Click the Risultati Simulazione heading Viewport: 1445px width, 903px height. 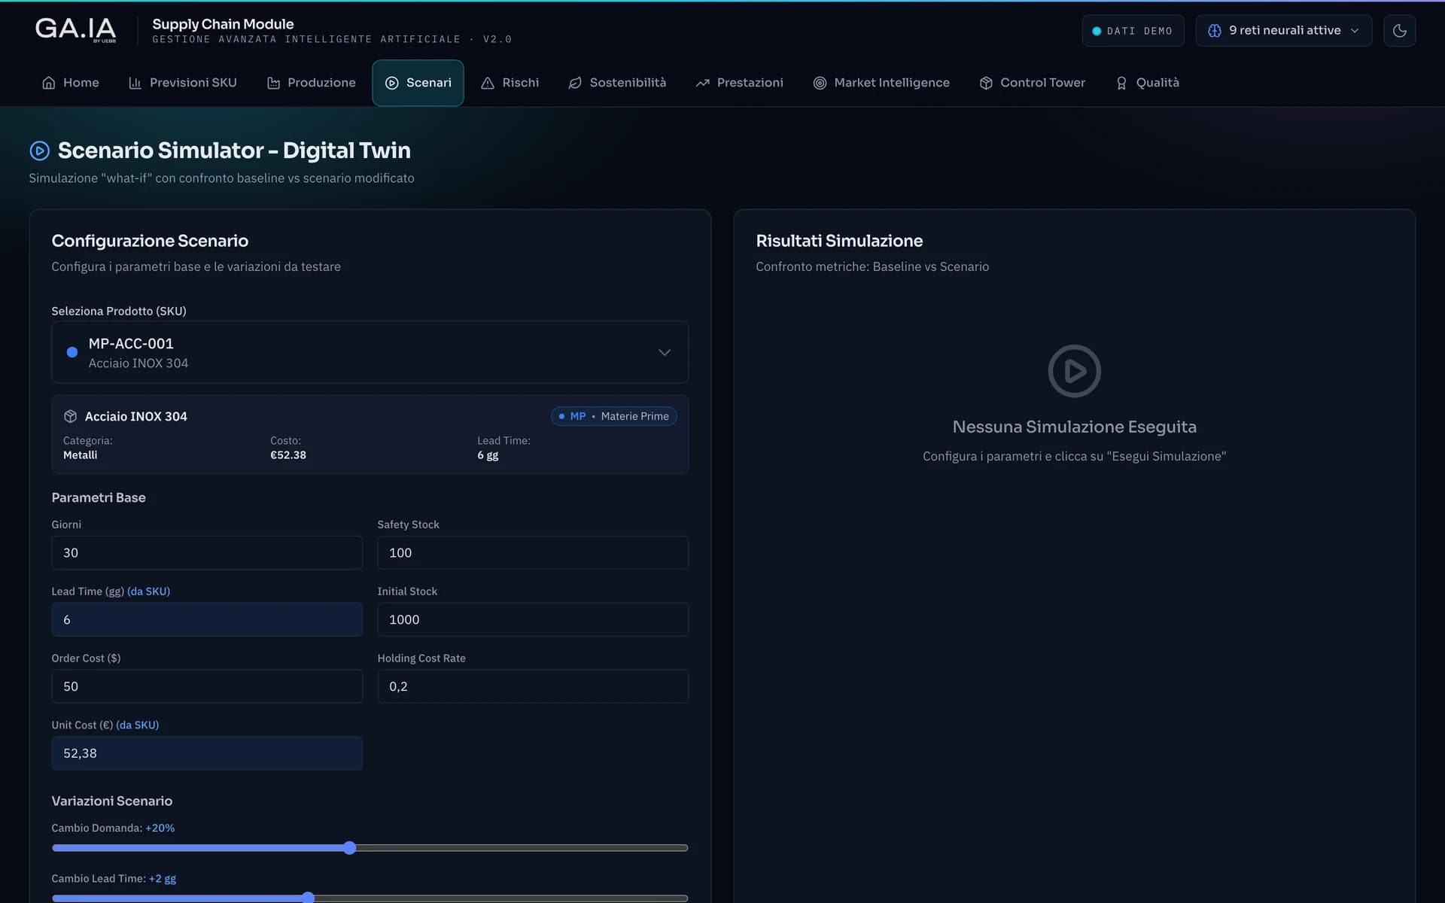tap(839, 241)
